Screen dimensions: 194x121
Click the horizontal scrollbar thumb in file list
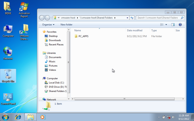point(125,99)
